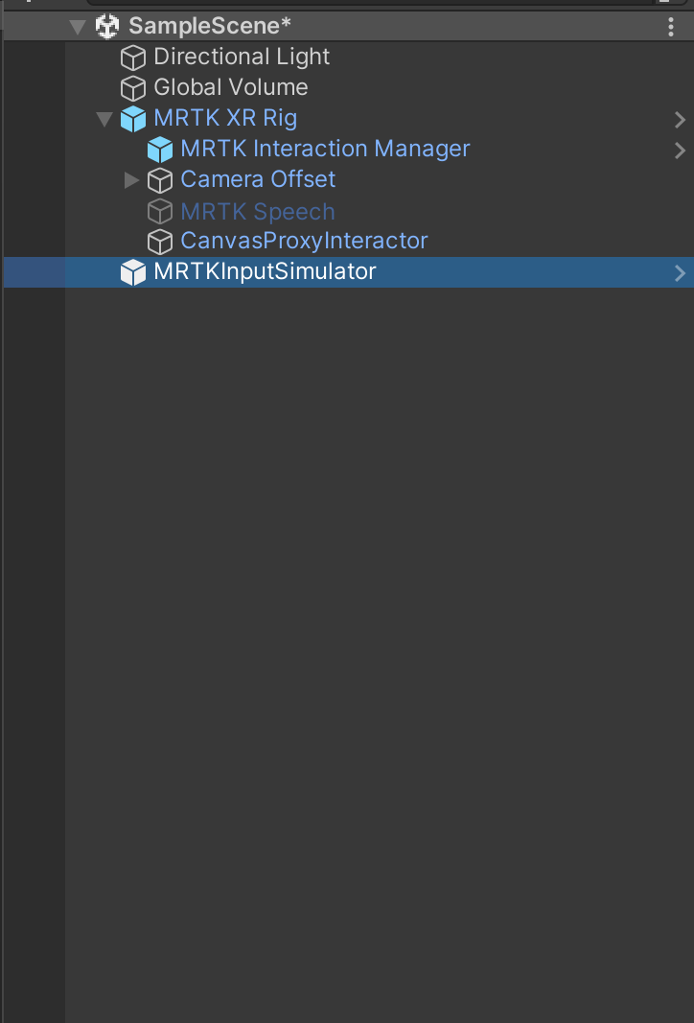Click the MRTK XR Rig prefab icon
694x1023 pixels.
pos(132,119)
